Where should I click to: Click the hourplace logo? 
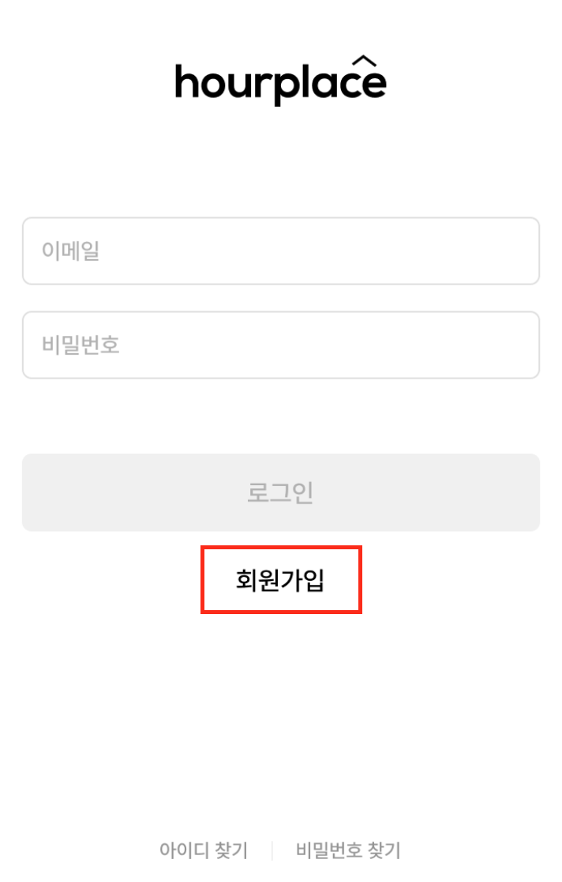click(280, 82)
